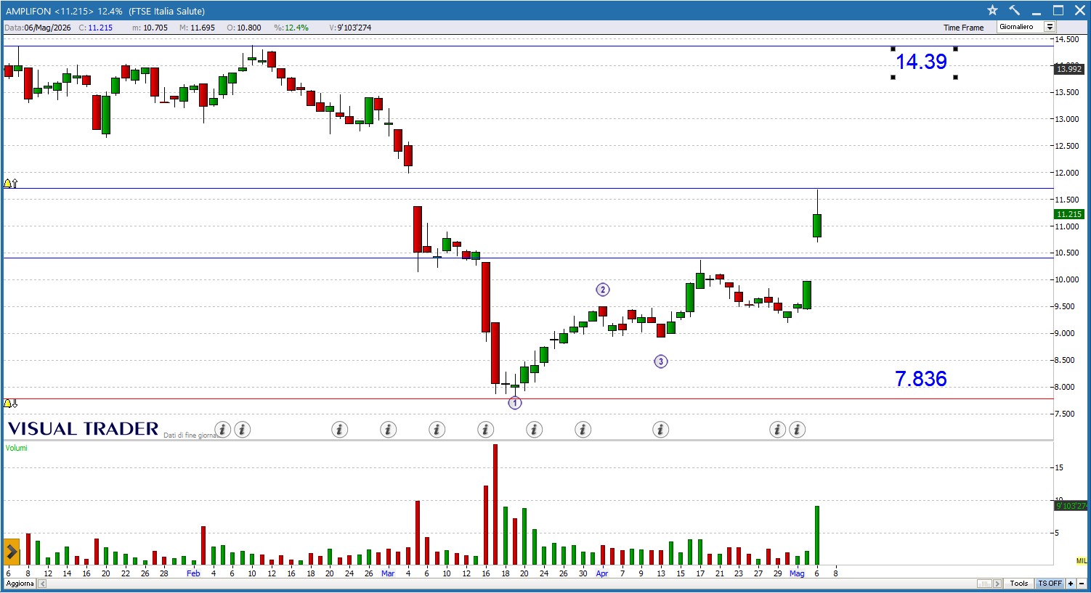Click the 'C: 11.215' close value in the info bar
The image size is (1091, 593).
click(x=96, y=28)
